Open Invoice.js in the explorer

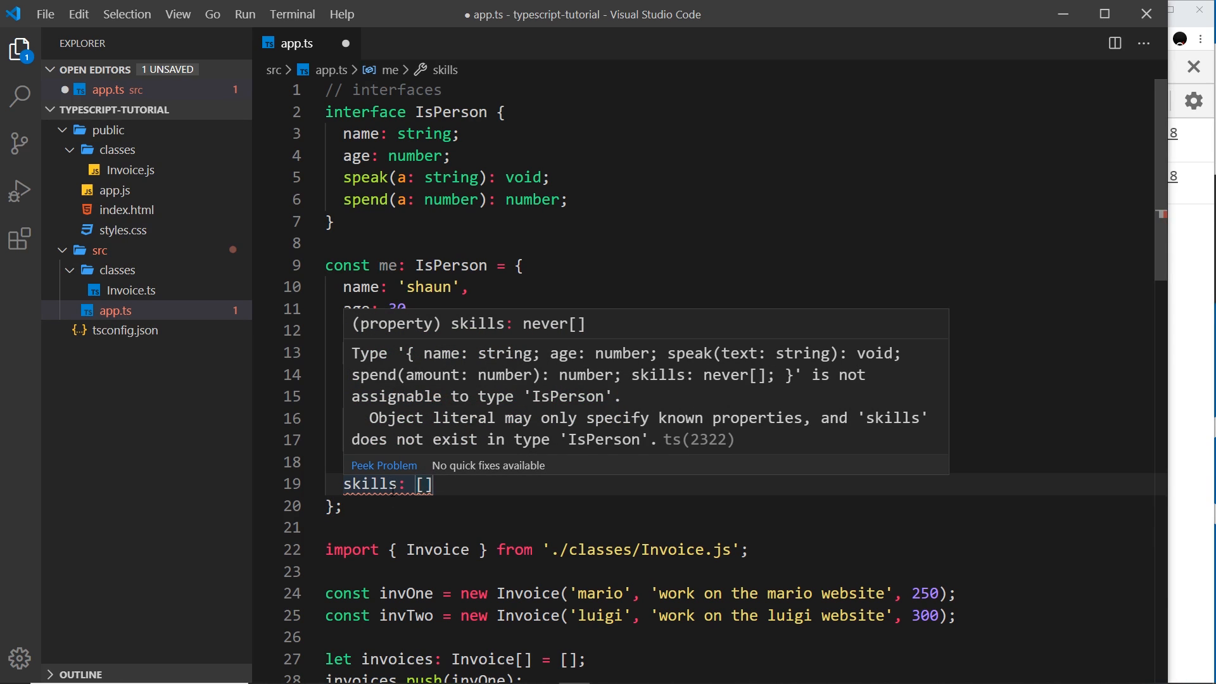130,170
